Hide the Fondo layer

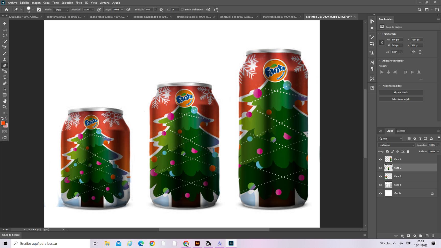(381, 193)
